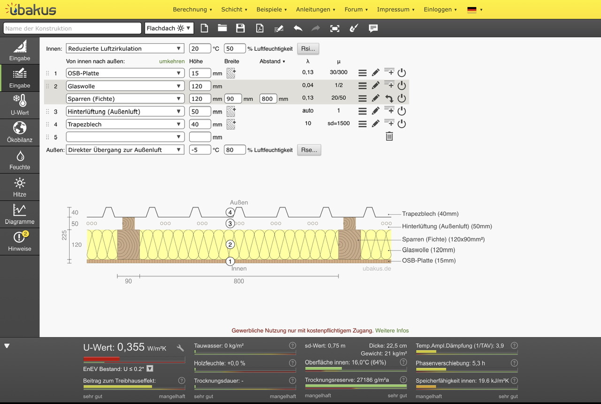601x404 pixels.
Task: Click the save diskette icon
Action: click(x=240, y=28)
